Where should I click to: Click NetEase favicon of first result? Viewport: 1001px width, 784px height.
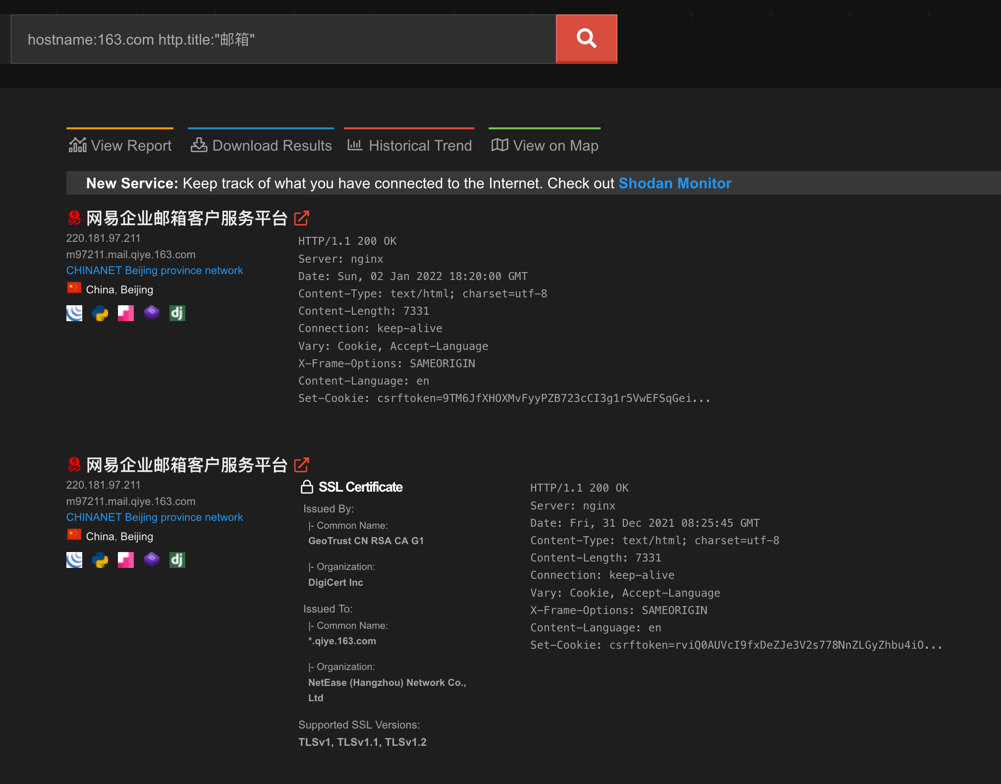tap(74, 218)
